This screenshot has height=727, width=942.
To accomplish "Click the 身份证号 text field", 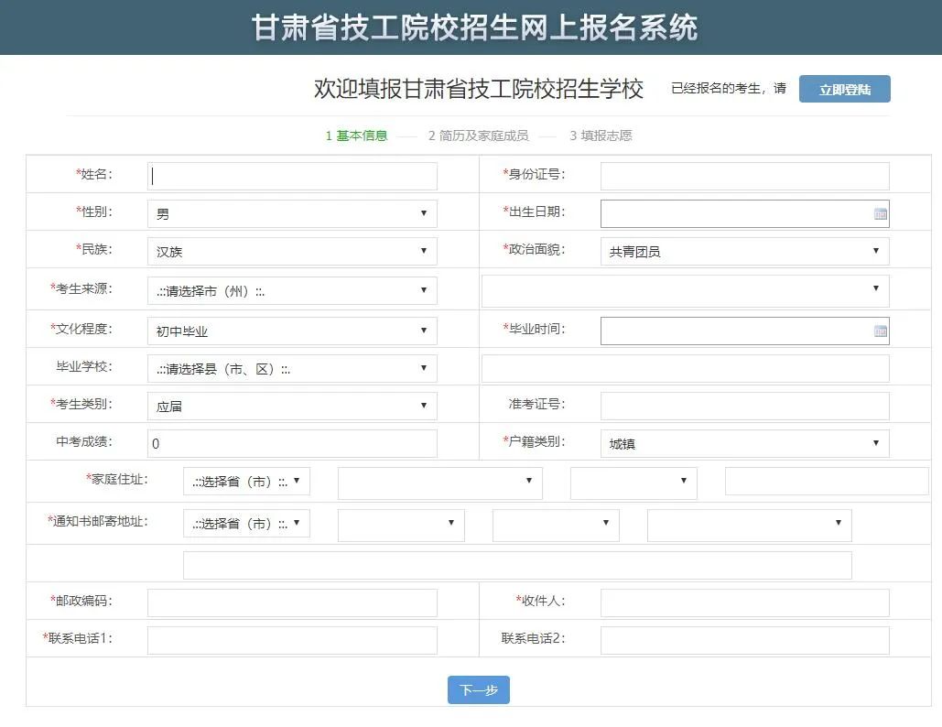I will (x=744, y=176).
